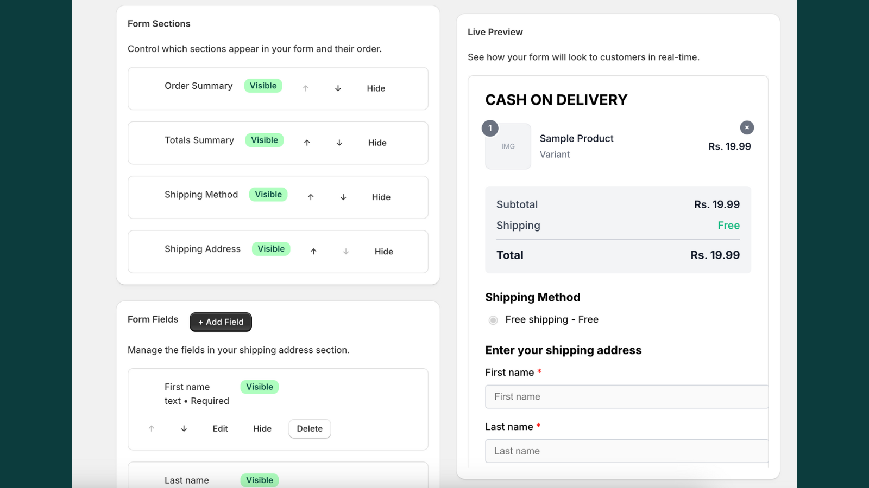Hide the Shipping Address section

click(384, 252)
